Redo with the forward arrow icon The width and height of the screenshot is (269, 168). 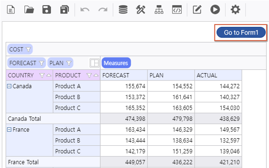pos(103,10)
